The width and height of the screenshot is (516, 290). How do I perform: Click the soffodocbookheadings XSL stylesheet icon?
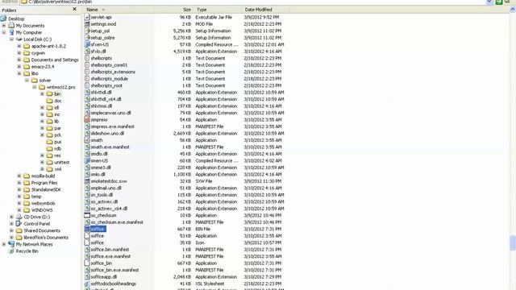(87, 284)
